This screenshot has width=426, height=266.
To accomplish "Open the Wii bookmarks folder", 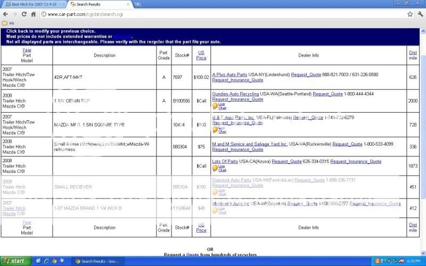I will (x=8, y=23).
